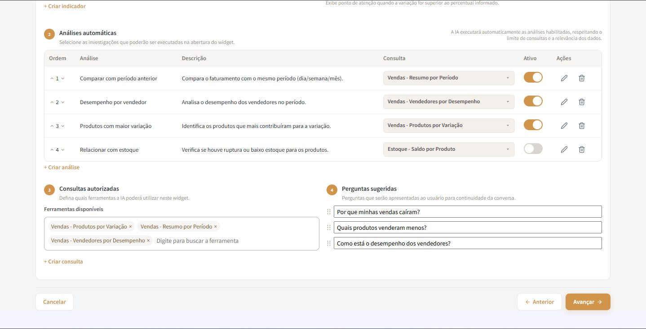Click 'Como está o desempenho dos vendedores?' field

(x=468, y=243)
